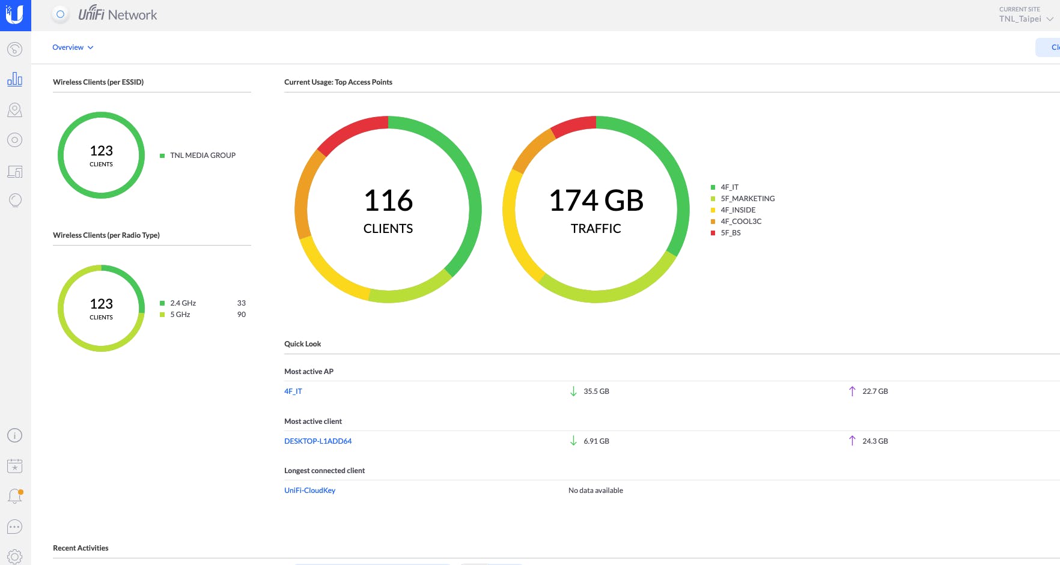Open the Clients devices icon in sidebar
This screenshot has height=565, width=1060.
tap(15, 172)
